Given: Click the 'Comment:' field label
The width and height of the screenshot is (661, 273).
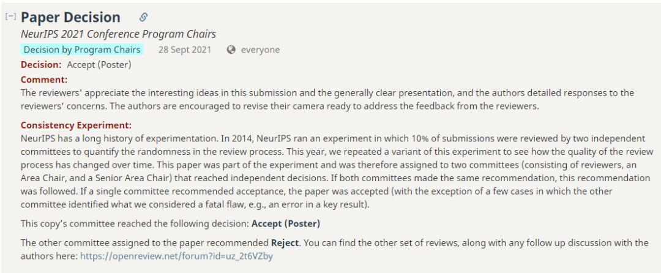Looking at the screenshot, I should click(44, 79).
